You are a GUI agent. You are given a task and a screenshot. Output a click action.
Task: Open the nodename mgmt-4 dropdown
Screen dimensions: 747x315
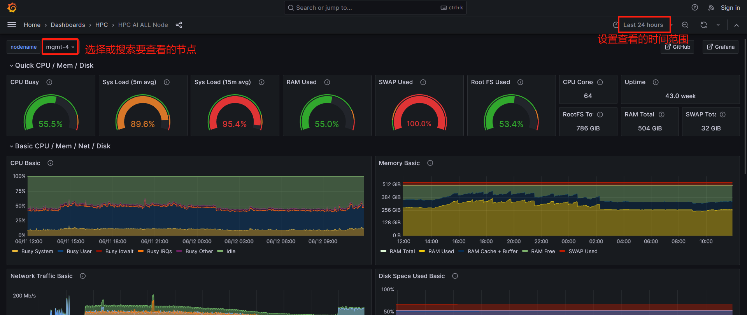tap(60, 47)
